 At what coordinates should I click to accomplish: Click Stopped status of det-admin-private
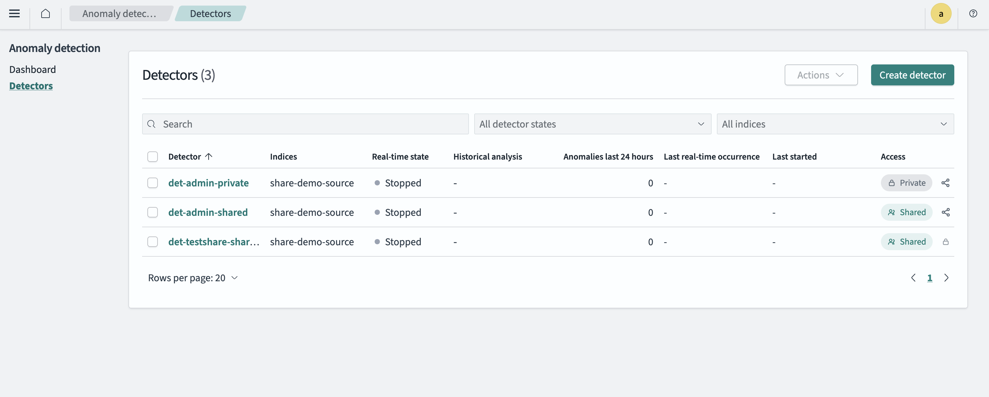click(x=398, y=183)
